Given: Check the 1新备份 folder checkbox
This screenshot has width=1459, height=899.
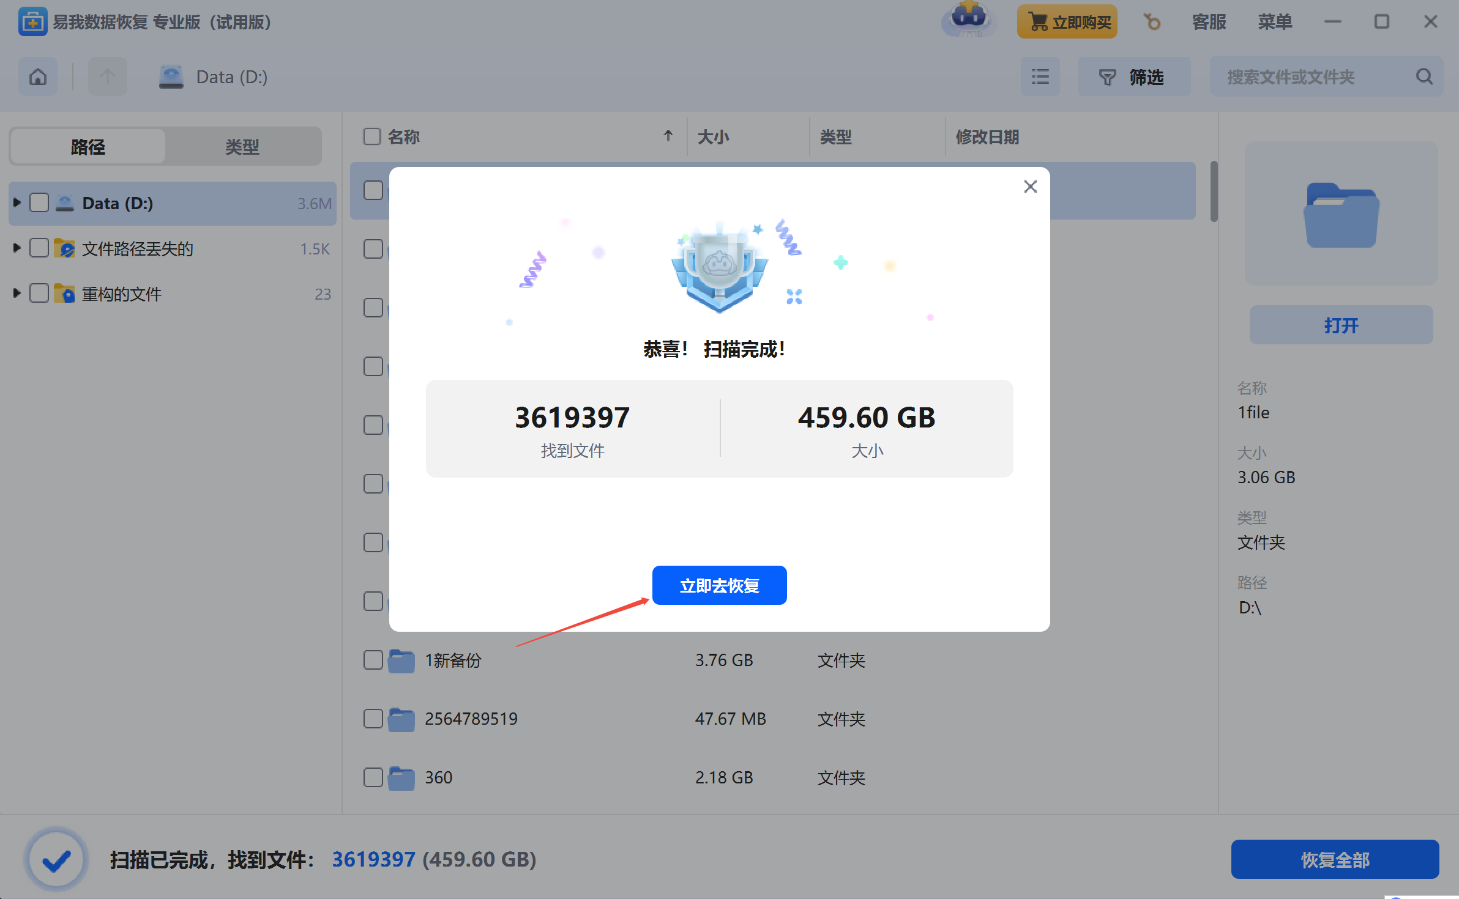Looking at the screenshot, I should point(373,660).
